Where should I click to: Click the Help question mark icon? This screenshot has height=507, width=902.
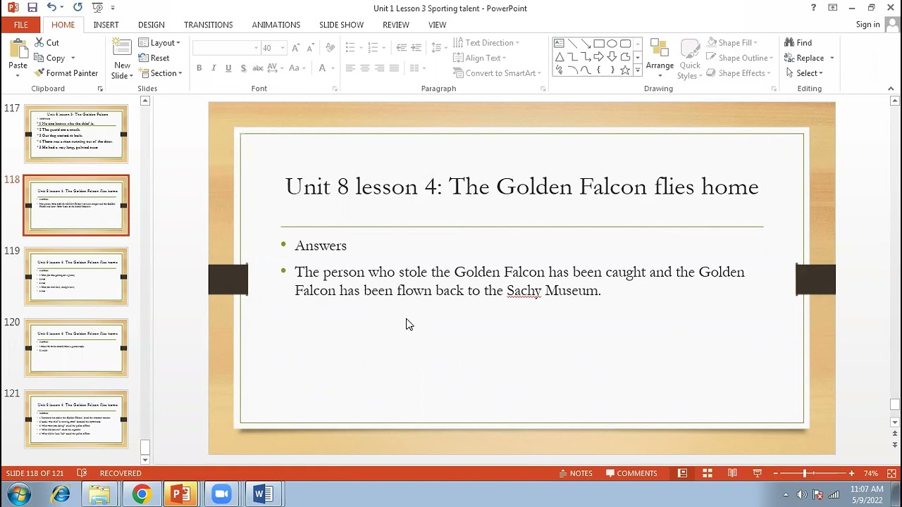(x=814, y=8)
